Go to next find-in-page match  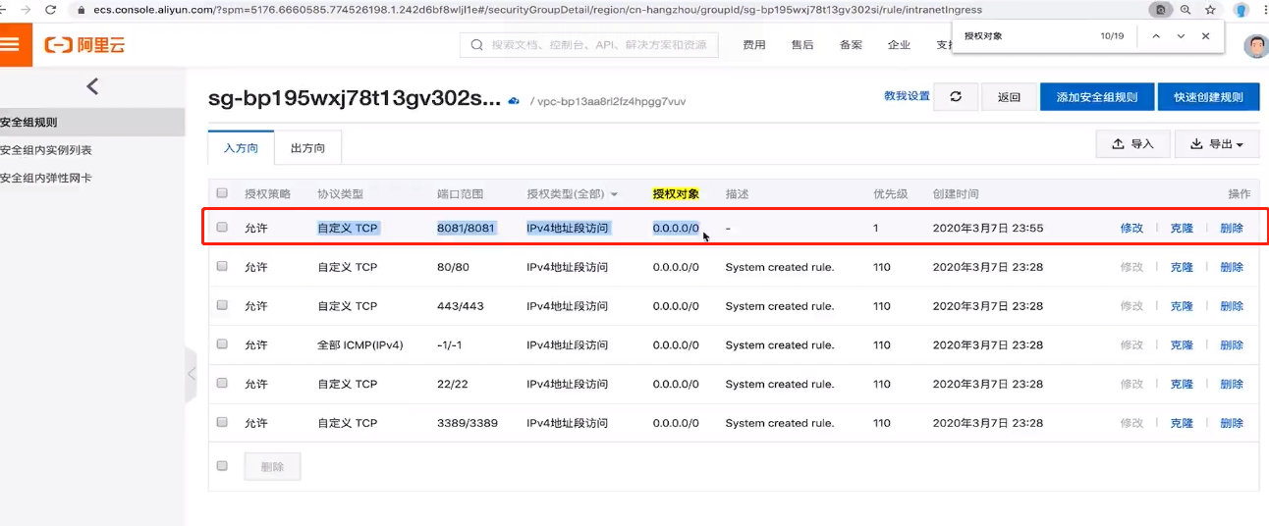click(x=1181, y=36)
